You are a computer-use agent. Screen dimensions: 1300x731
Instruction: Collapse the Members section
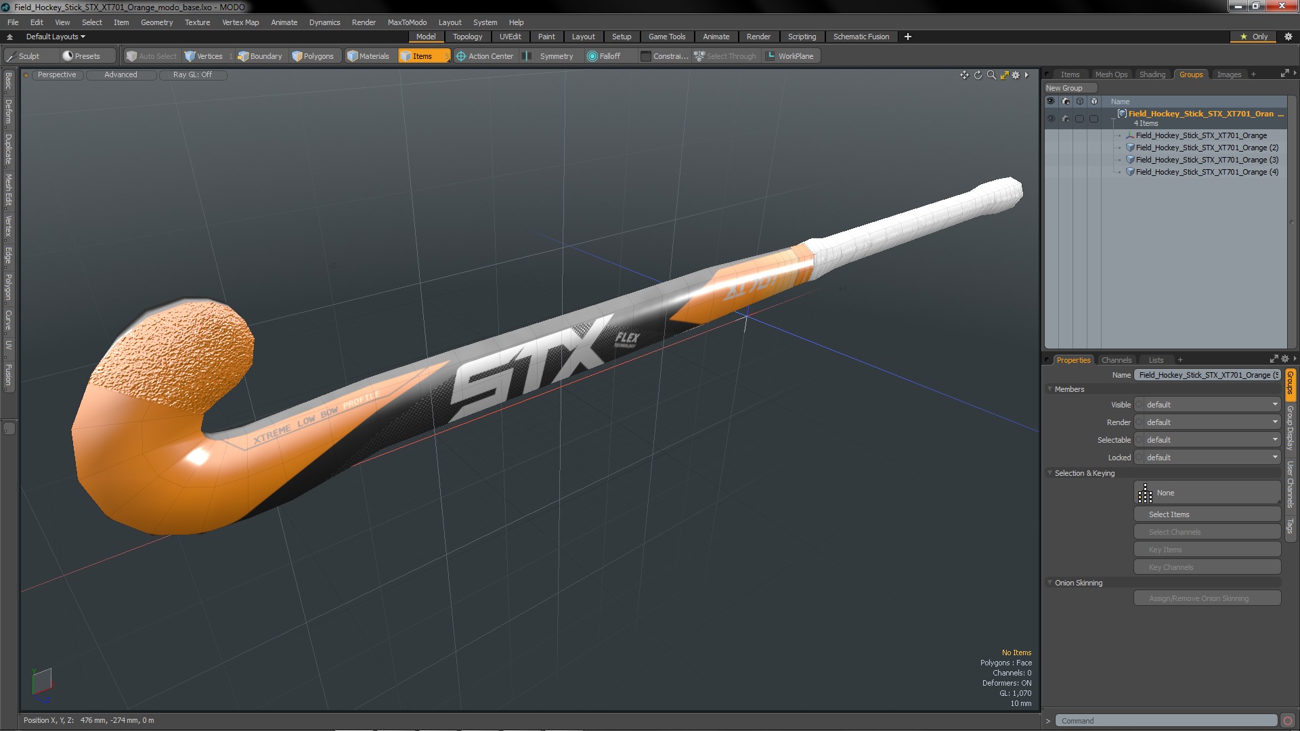(x=1049, y=389)
